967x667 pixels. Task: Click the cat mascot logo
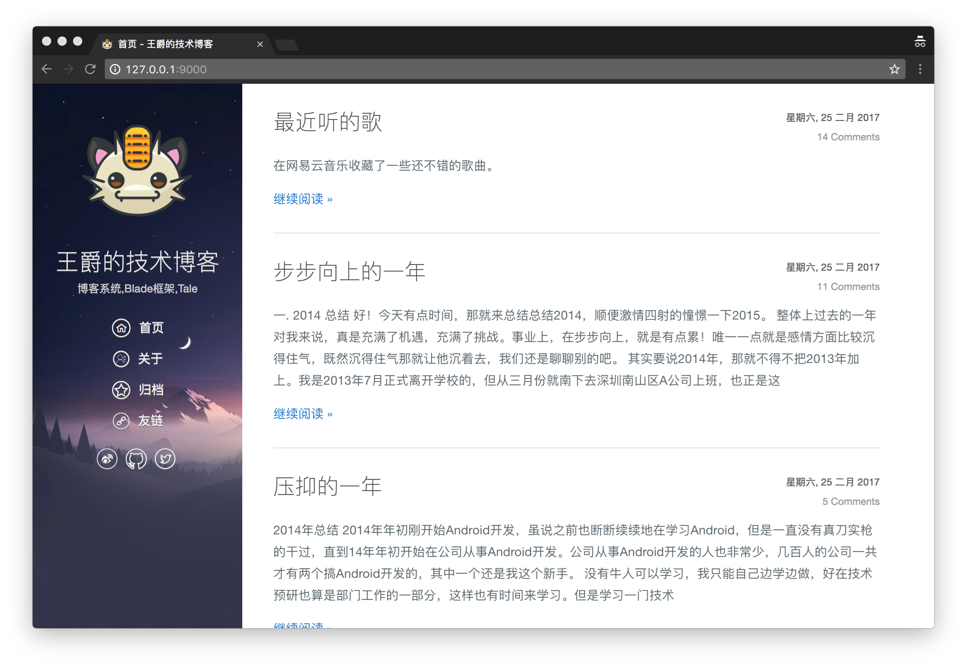137,171
